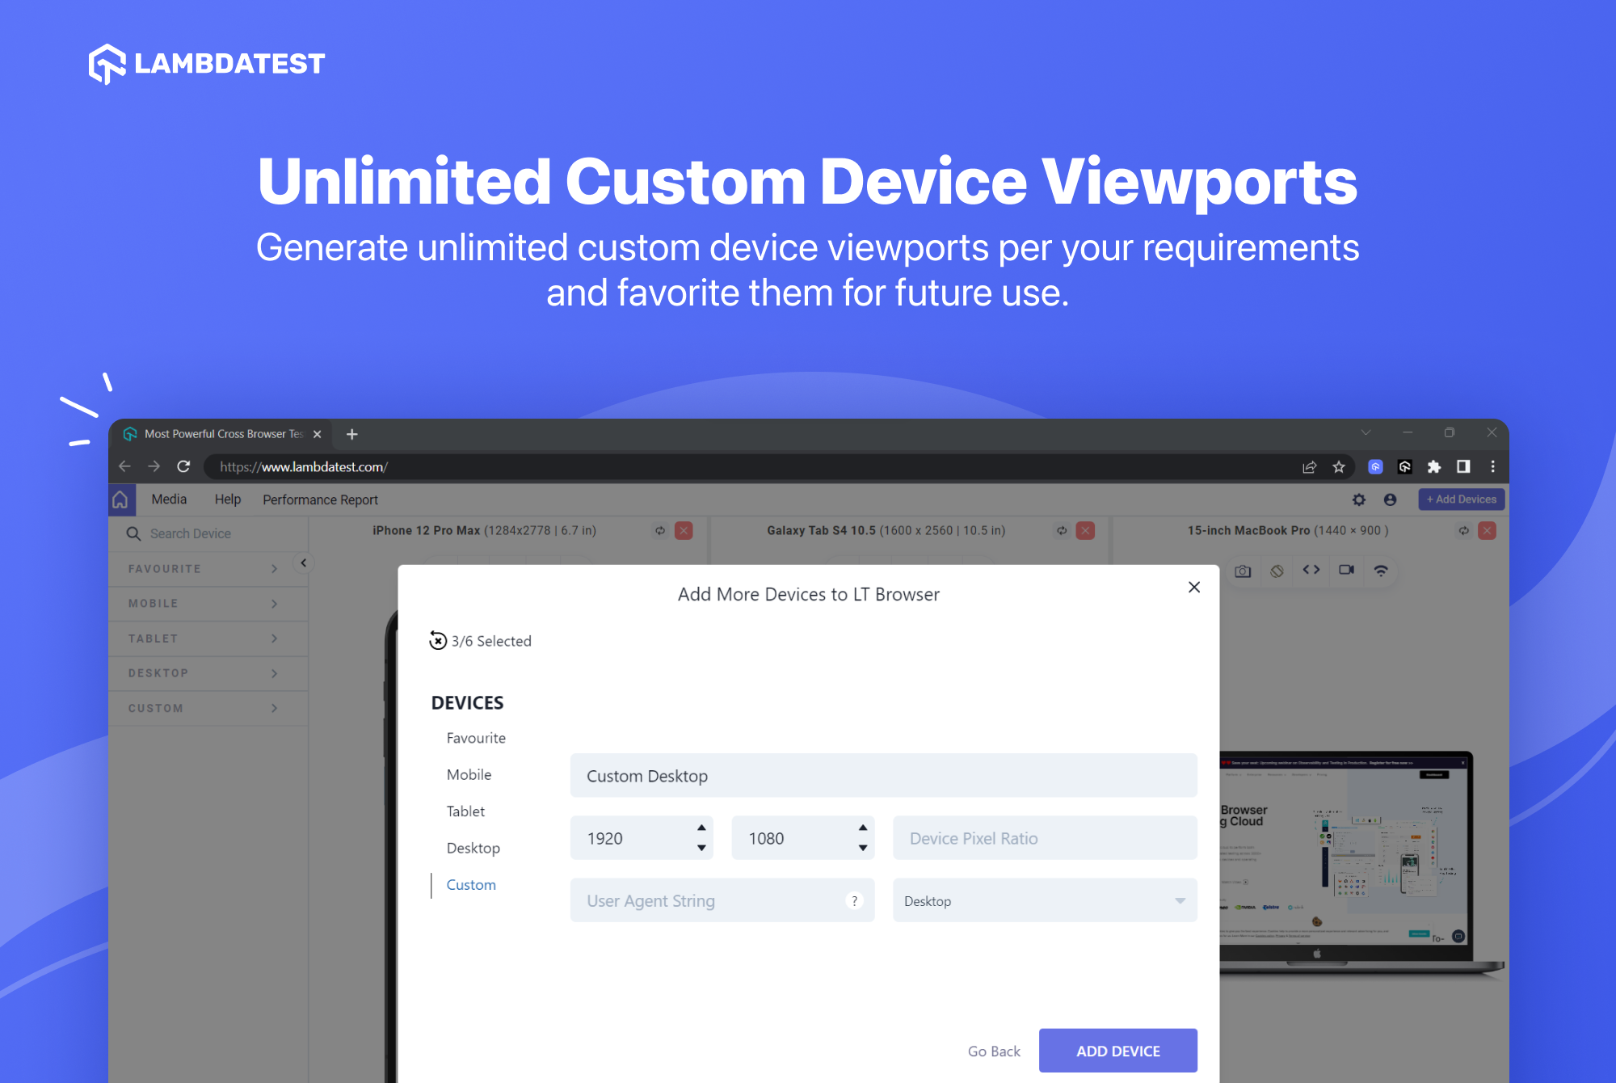Click the Go Back link
Viewport: 1616px width, 1083px height.
coord(994,1051)
